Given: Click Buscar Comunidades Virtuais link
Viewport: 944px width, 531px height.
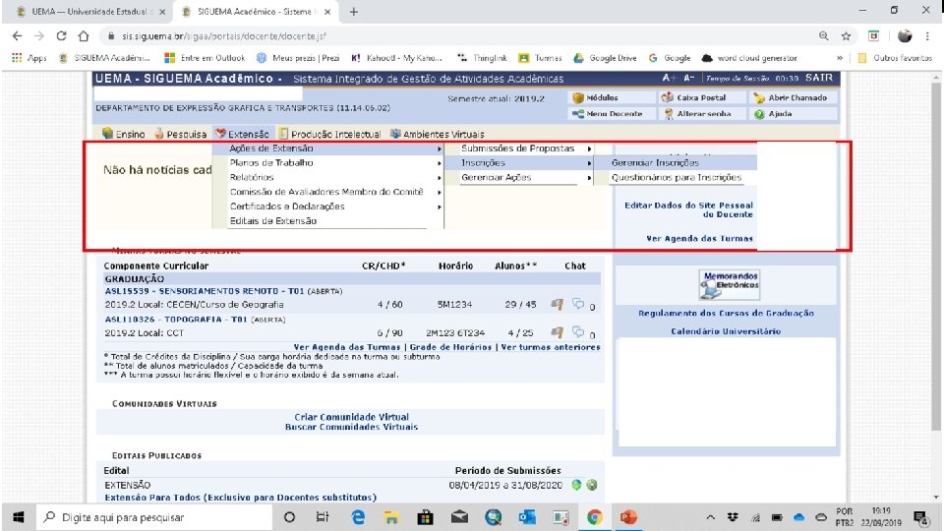Looking at the screenshot, I should (352, 426).
